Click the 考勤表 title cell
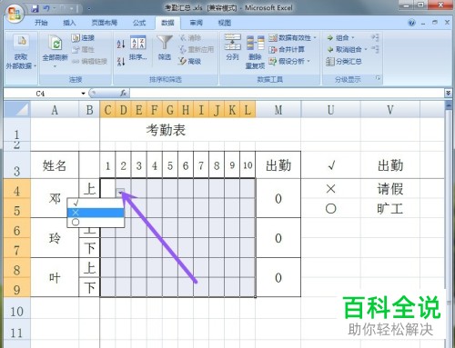 [x=166, y=130]
